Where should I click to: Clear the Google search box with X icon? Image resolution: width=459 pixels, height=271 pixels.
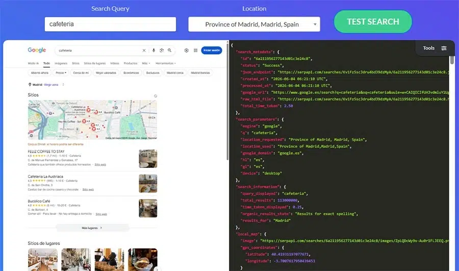point(144,51)
